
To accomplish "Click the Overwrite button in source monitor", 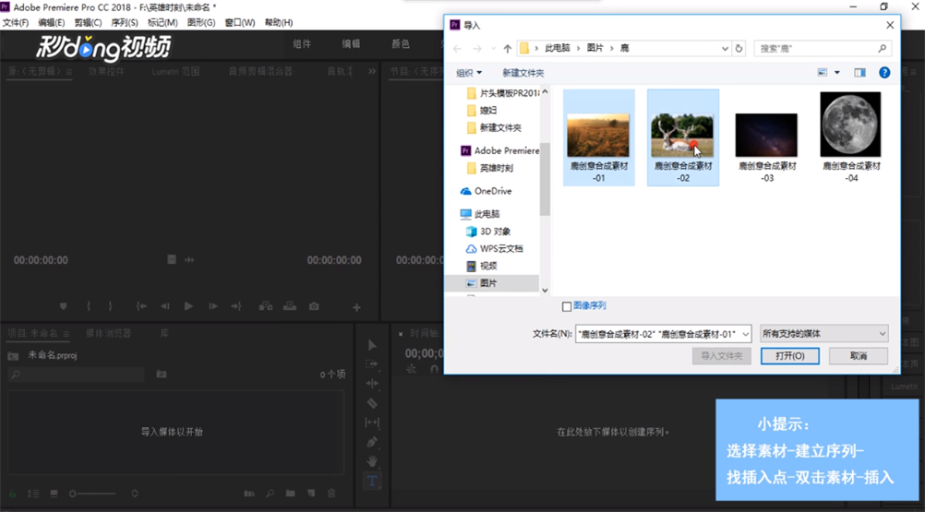I will (x=290, y=306).
